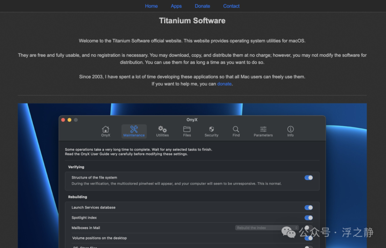The width and height of the screenshot is (386, 248).
Task: Open the Apps navigation link
Action: (176, 6)
